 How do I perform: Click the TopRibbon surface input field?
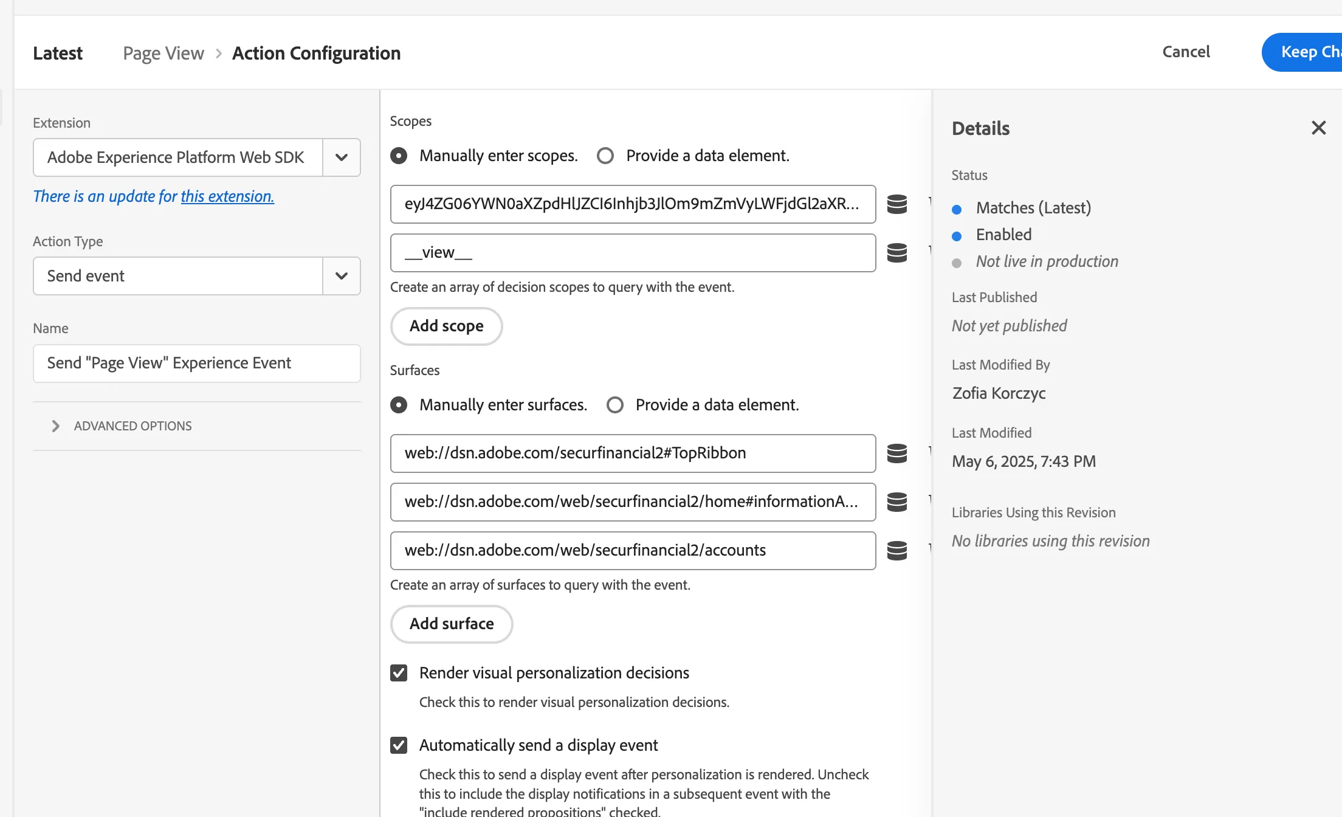click(633, 453)
